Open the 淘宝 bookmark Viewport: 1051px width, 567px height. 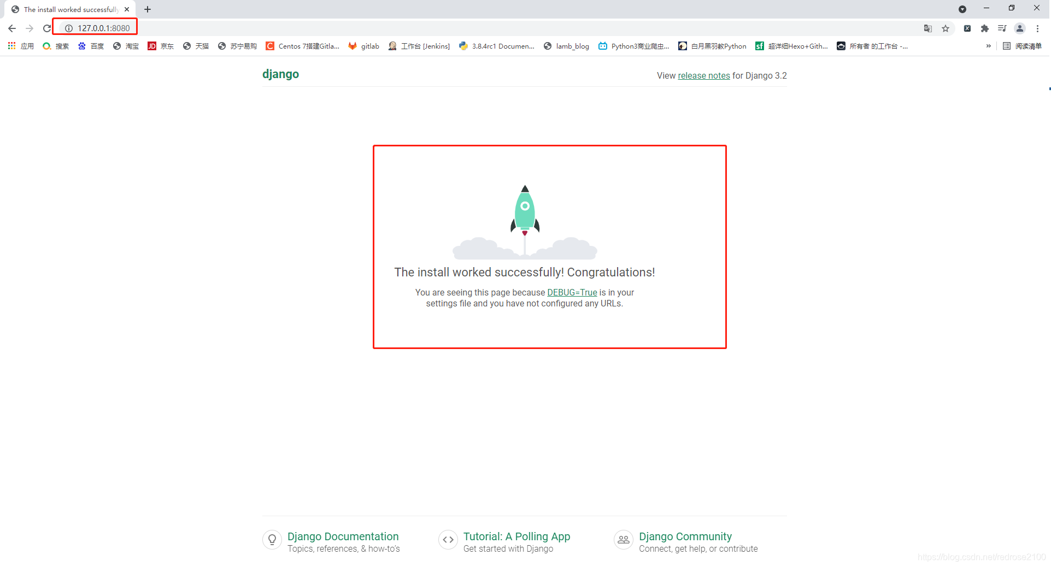[x=126, y=46]
